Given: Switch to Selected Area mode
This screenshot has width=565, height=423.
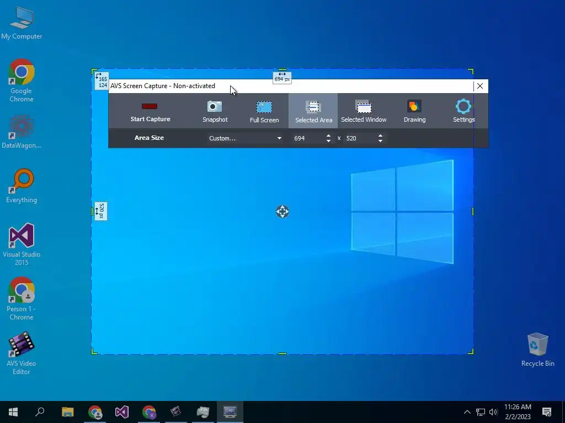Looking at the screenshot, I should click(x=313, y=111).
